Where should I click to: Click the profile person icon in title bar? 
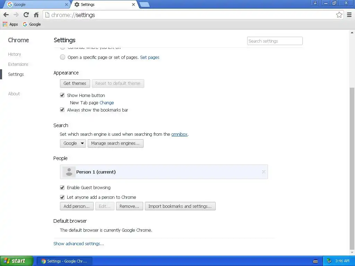tap(315, 3)
